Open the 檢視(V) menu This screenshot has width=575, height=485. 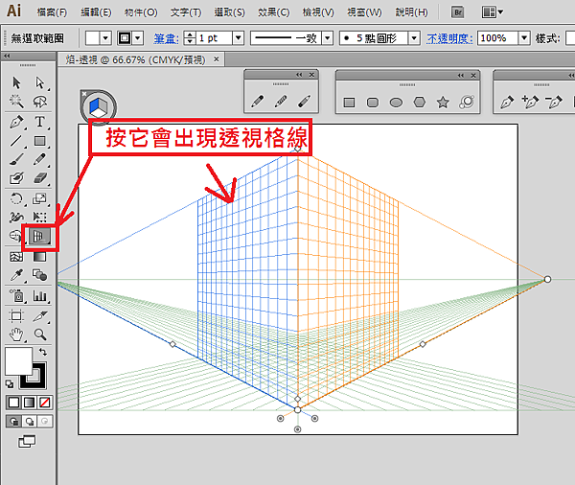pyautogui.click(x=318, y=12)
